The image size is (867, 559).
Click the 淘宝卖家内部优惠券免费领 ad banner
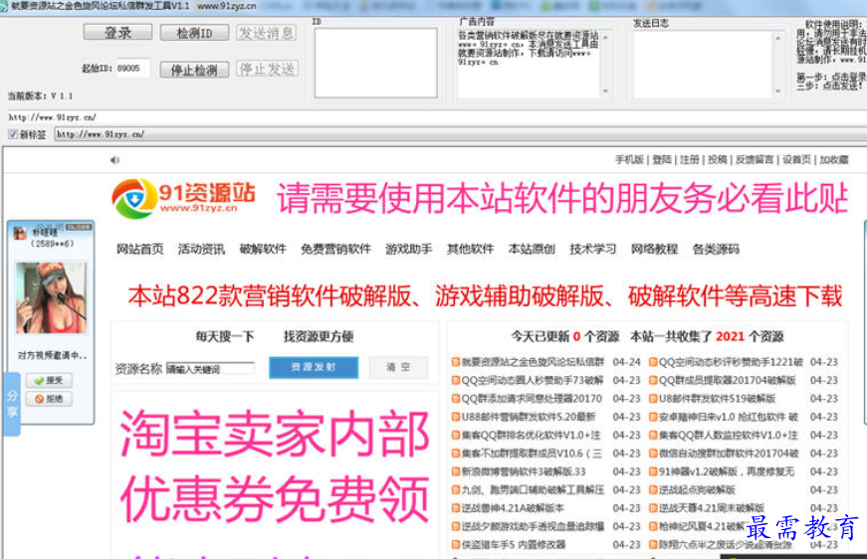[275, 467]
